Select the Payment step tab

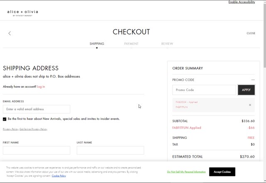pos(131,44)
